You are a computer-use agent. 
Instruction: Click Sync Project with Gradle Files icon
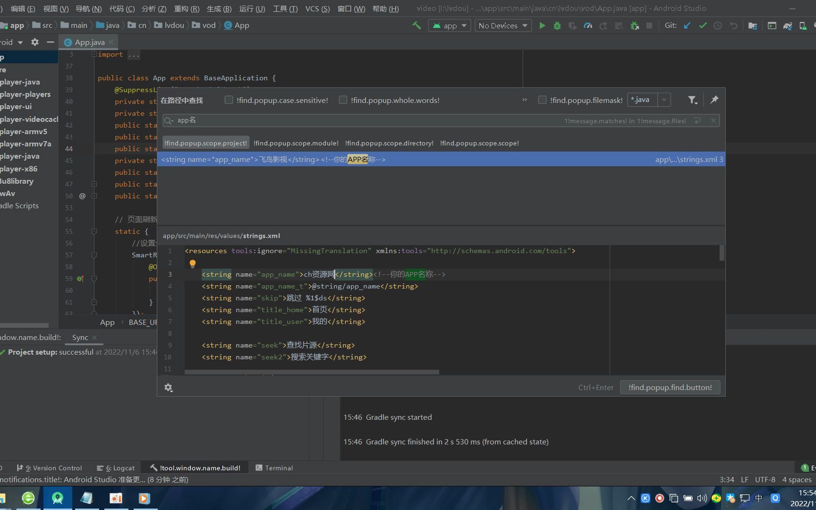tap(788, 25)
